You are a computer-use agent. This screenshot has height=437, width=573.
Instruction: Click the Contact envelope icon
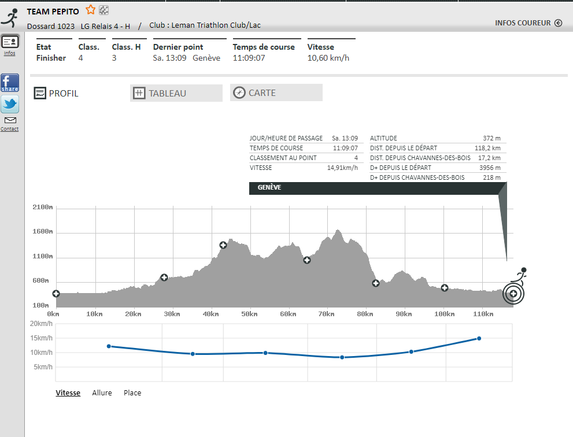[x=10, y=120]
